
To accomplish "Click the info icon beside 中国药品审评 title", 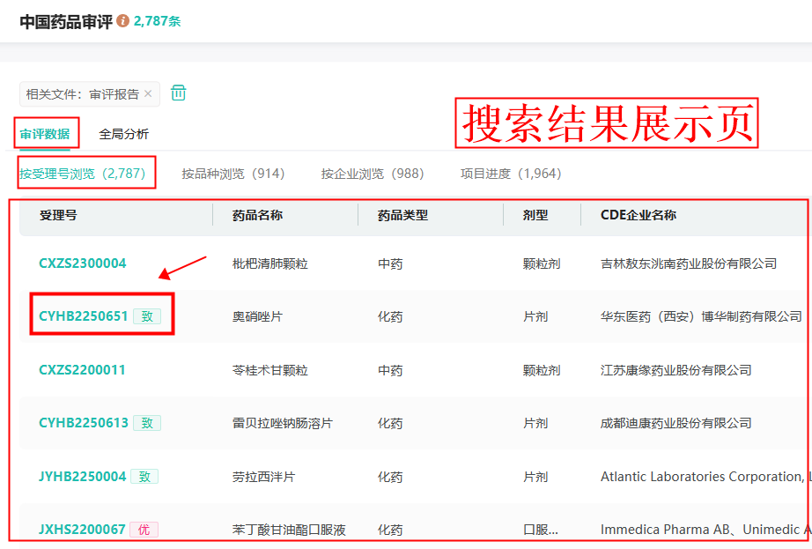I will point(122,20).
